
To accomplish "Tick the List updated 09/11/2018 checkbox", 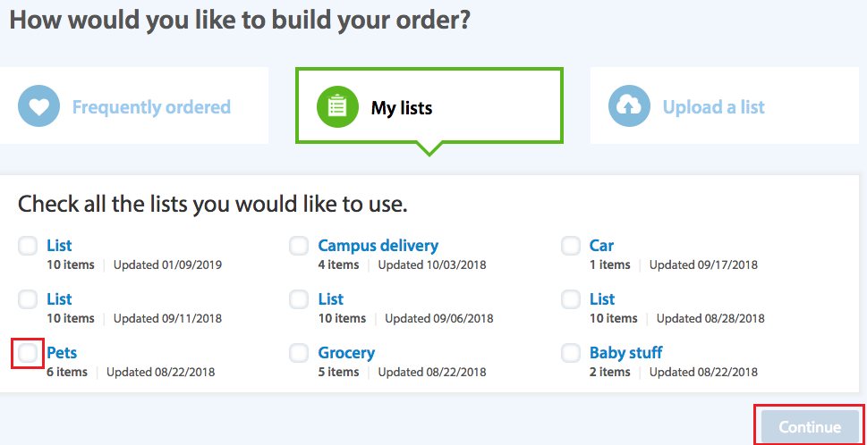I will pos(28,299).
